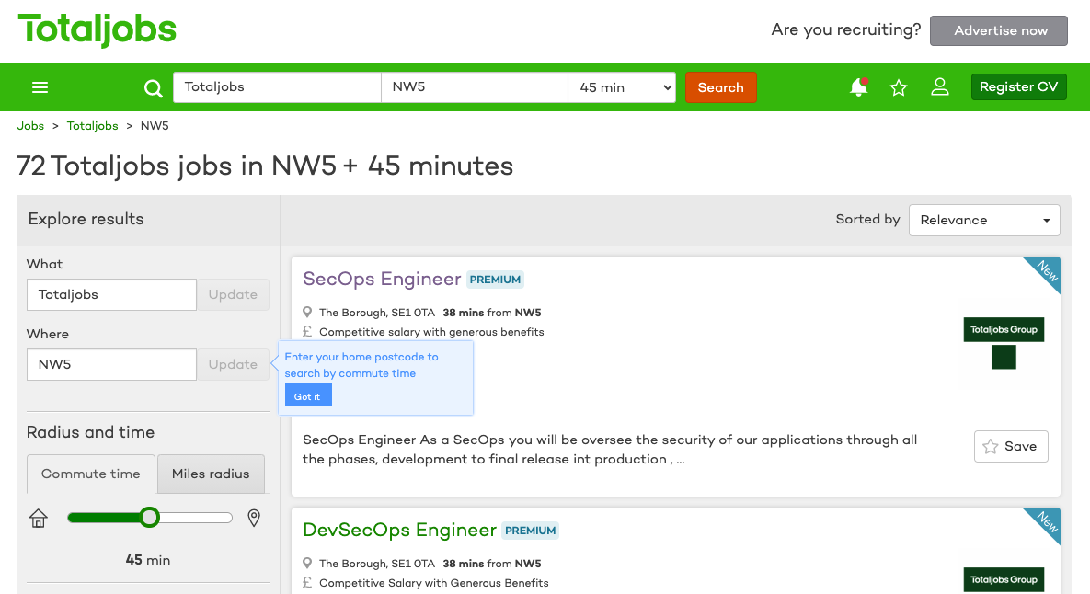1090x594 pixels.
Task: Click the What input in Explore results
Action: tap(111, 294)
